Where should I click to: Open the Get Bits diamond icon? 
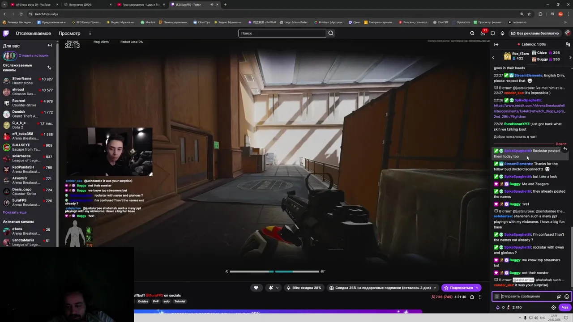coord(502,33)
